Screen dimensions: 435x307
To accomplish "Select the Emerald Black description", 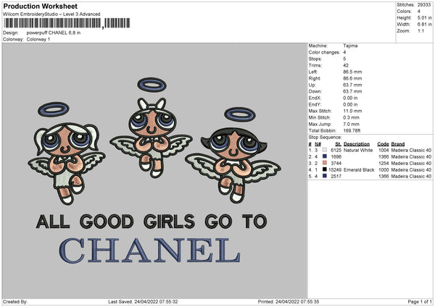I will pyautogui.click(x=359, y=169).
